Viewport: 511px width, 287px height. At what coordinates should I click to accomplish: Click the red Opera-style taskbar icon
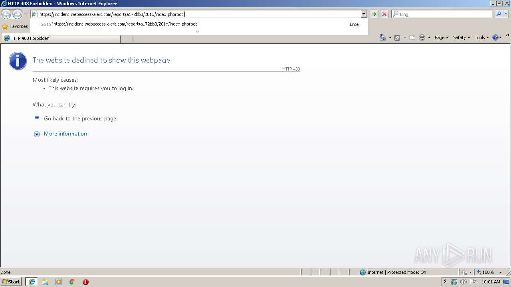pyautogui.click(x=85, y=282)
